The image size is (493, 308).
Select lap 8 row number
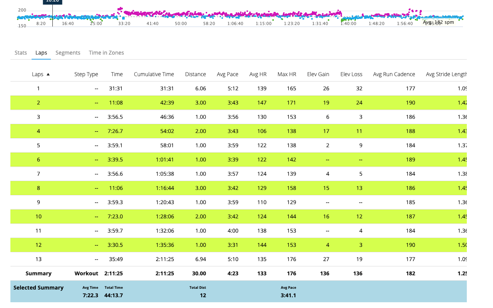pos(39,188)
